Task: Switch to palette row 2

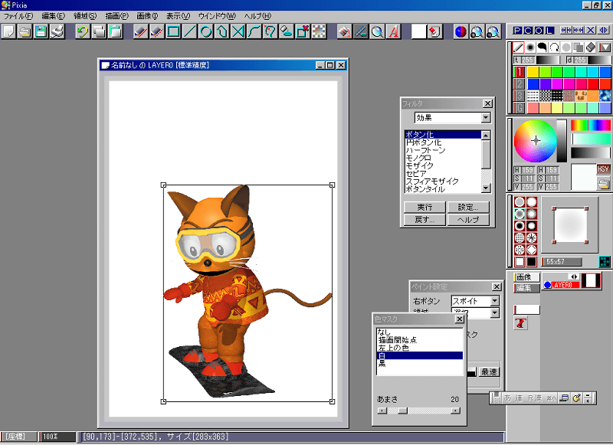Action: click(520, 83)
